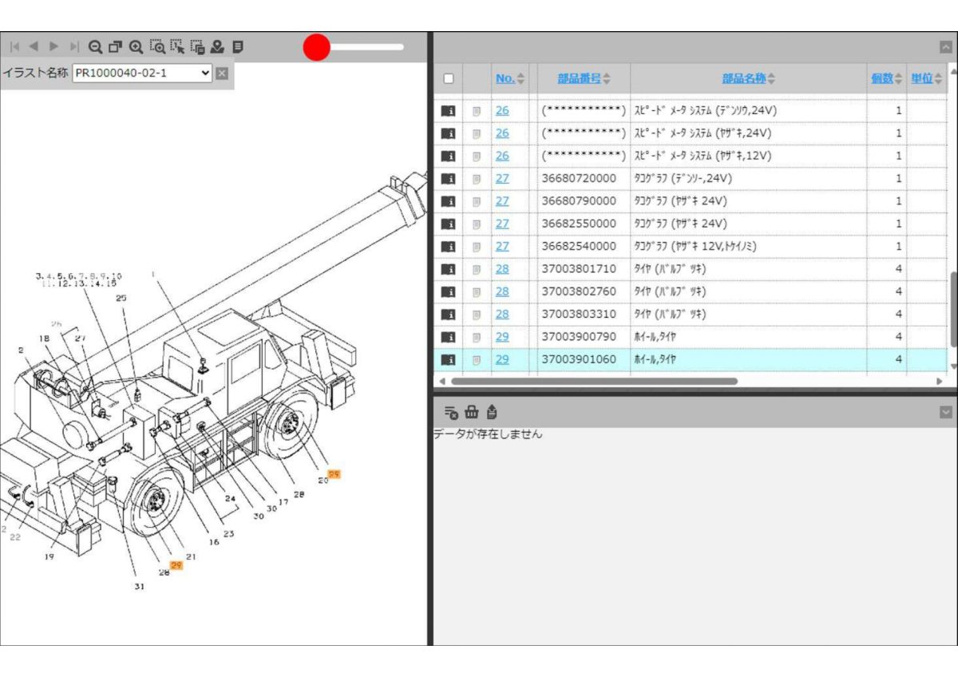Select part number 37003803310 cell

pyautogui.click(x=579, y=314)
